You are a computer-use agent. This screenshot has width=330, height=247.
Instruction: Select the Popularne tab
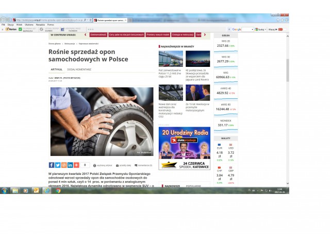(x=193, y=186)
